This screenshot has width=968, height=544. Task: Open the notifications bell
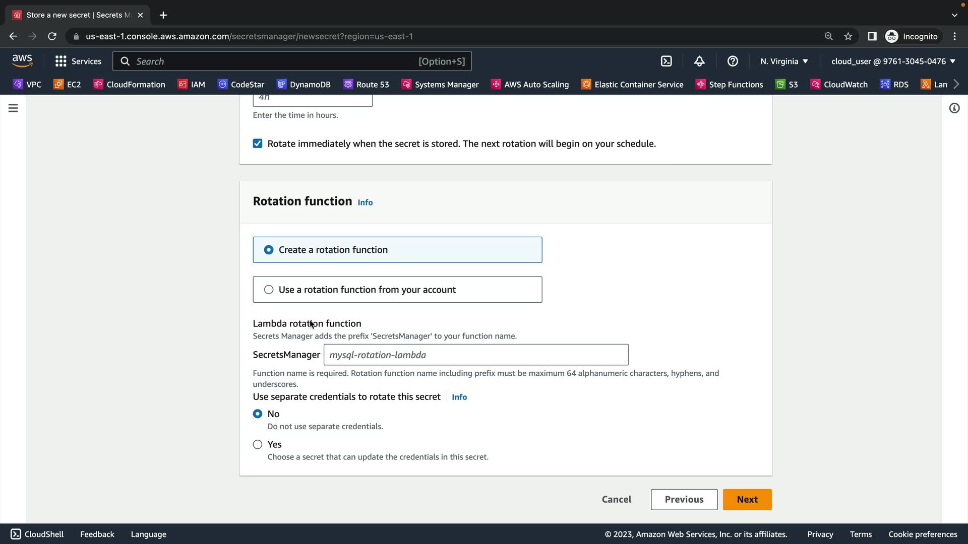pyautogui.click(x=699, y=61)
